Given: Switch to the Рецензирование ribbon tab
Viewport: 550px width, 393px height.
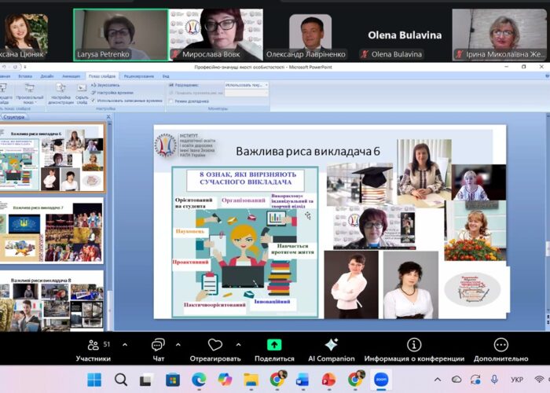Looking at the screenshot, I should [138, 75].
